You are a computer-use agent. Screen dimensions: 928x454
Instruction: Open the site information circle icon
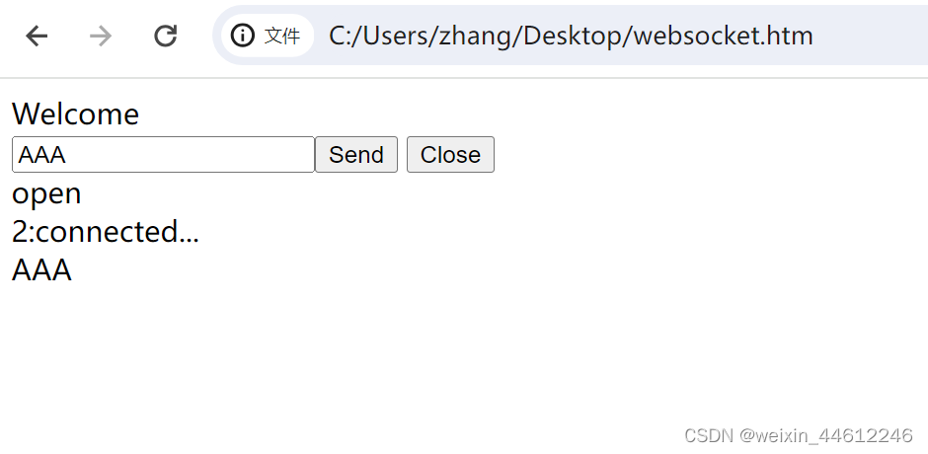point(242,36)
